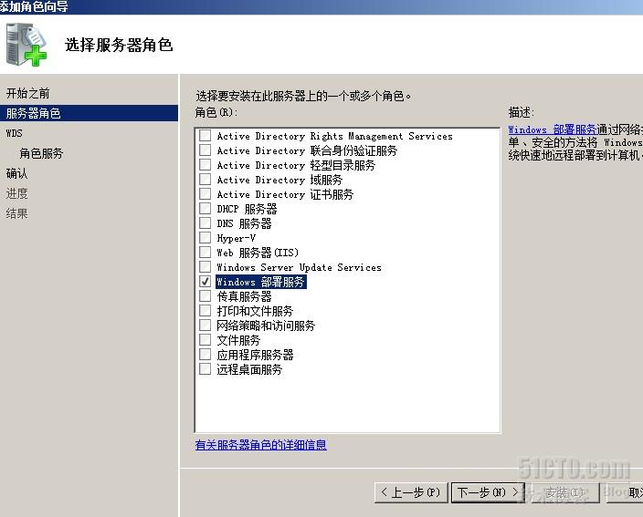Select the 进度 step in sidebar
The height and width of the screenshot is (517, 643).
click(x=16, y=193)
